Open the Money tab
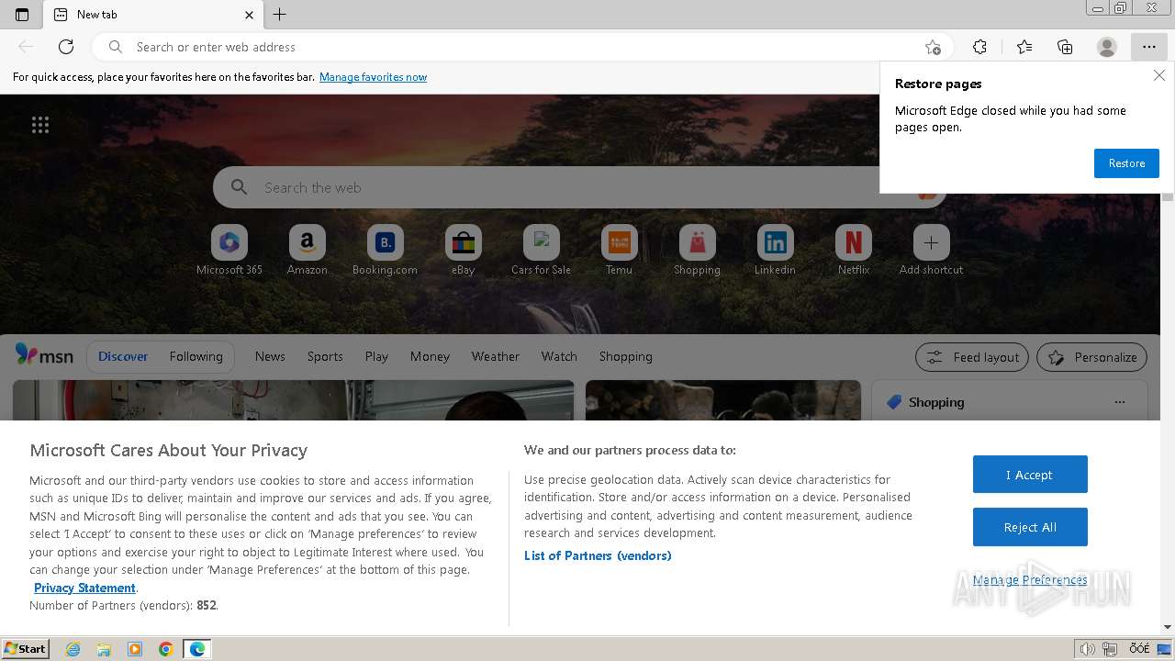 click(x=430, y=356)
